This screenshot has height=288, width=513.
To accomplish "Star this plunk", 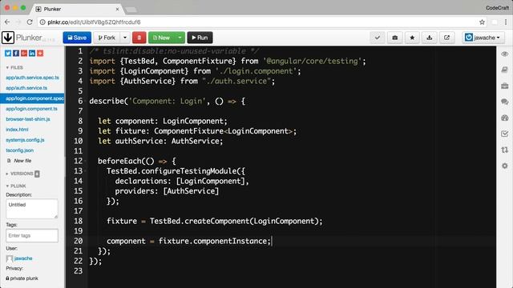I will click(412, 38).
